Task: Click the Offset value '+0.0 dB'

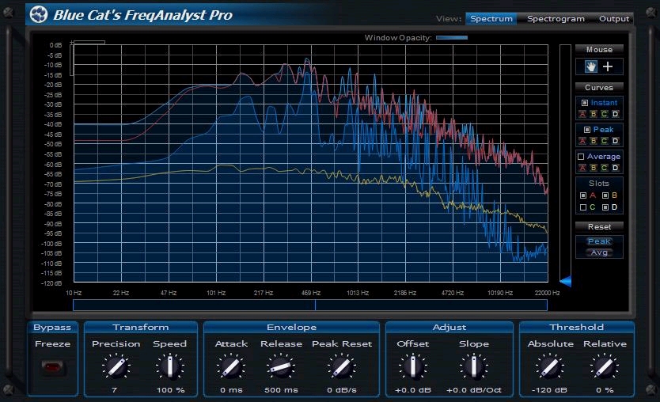Action: pyautogui.click(x=413, y=390)
